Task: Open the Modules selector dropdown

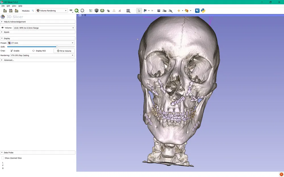Action: pos(52,11)
